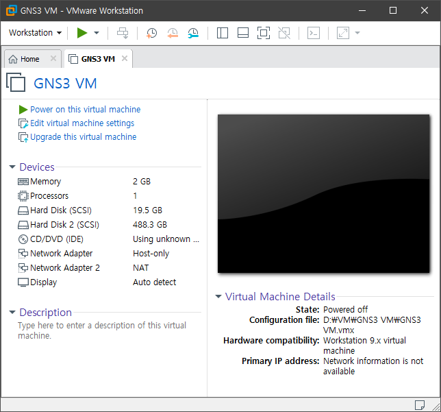Viewport: 441px width, 412px height.
Task: Select the Memory device row
Action: pos(108,182)
